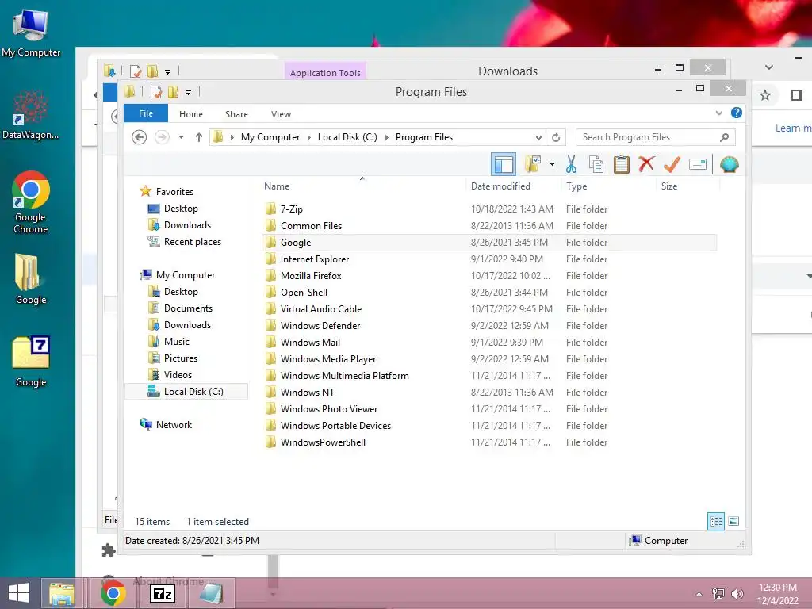Screen dimensions: 812x609
Task: Click the Copy icon in toolbar
Action: point(596,165)
